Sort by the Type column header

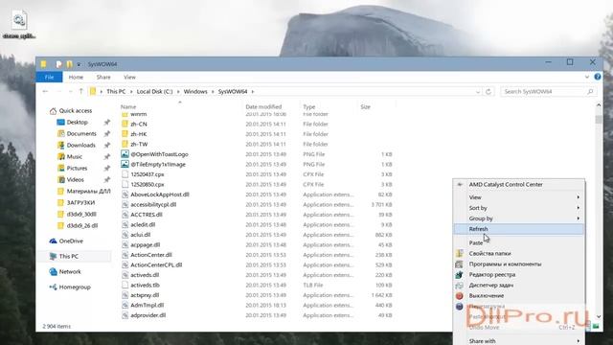point(308,106)
